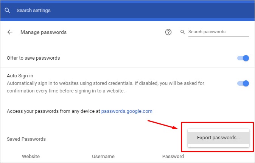
Task: Click the Manage passwords page title
Action: coord(44,32)
